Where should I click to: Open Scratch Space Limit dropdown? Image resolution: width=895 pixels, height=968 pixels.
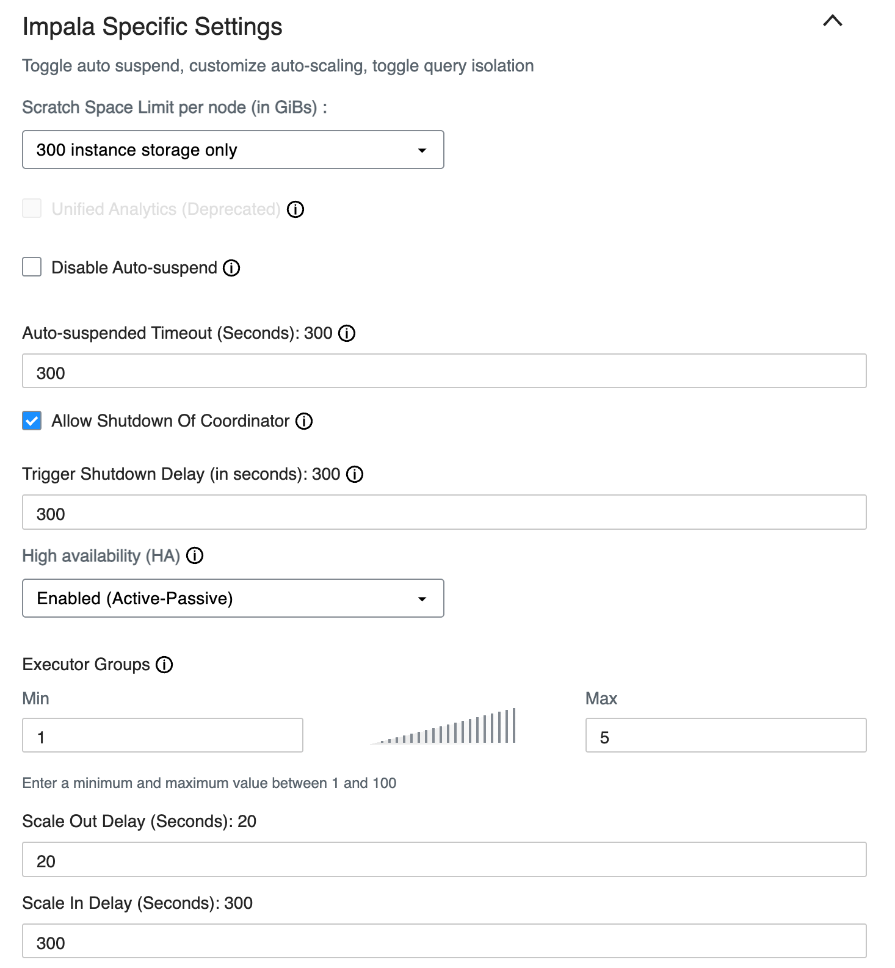coord(233,150)
